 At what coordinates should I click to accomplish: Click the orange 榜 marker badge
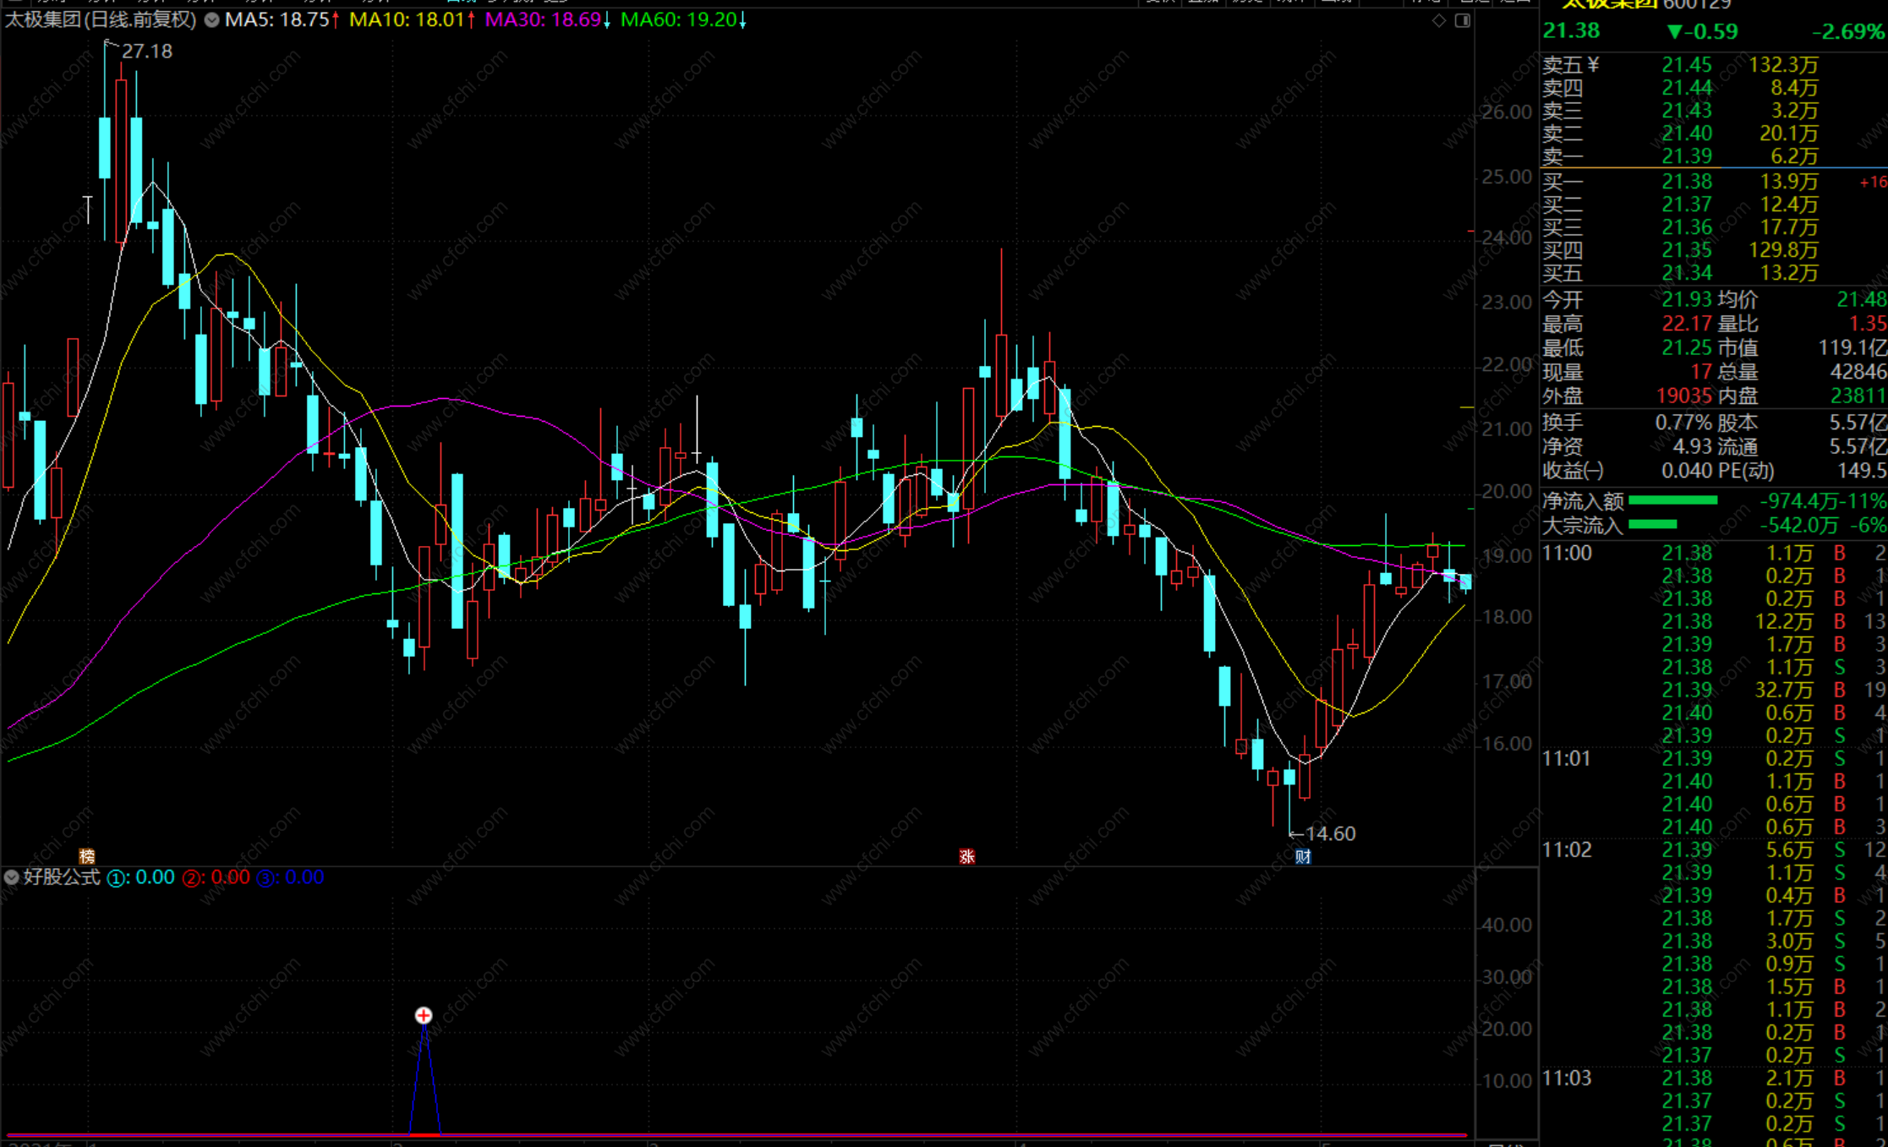87,856
